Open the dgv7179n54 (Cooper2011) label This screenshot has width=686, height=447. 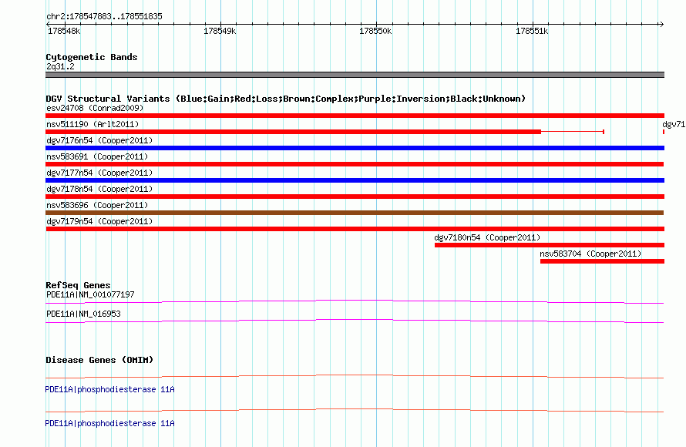[x=99, y=221]
